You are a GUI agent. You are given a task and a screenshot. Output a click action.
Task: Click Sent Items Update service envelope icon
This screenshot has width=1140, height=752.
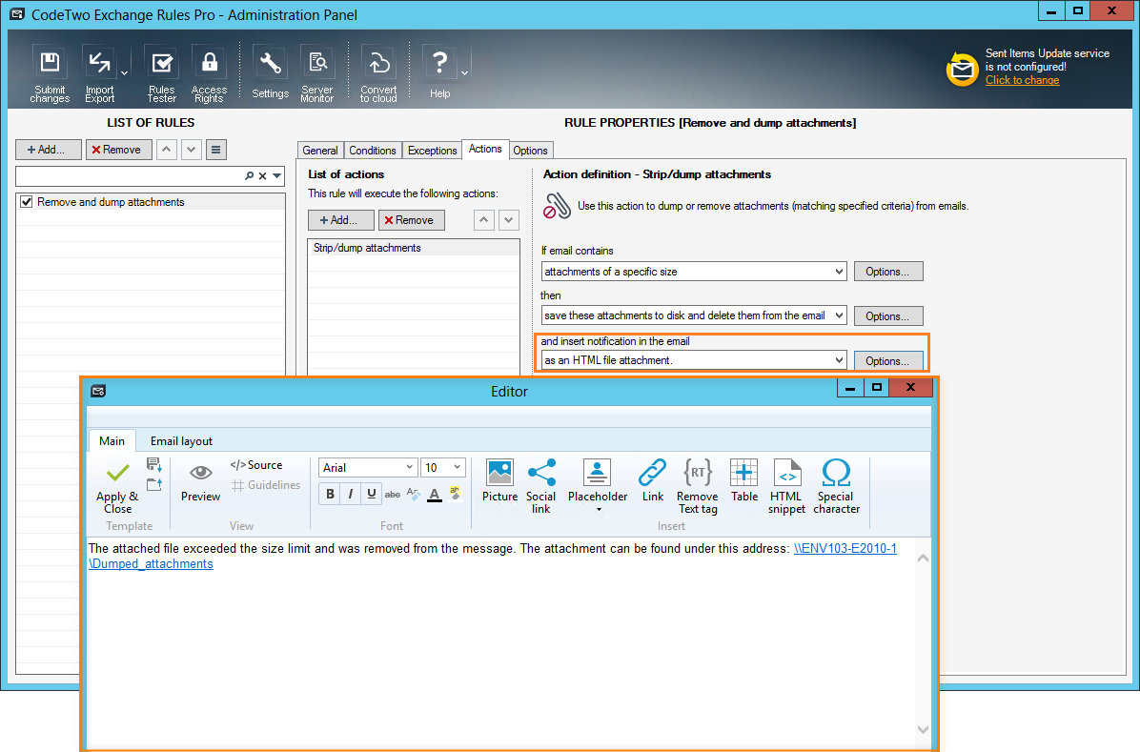[x=962, y=69]
